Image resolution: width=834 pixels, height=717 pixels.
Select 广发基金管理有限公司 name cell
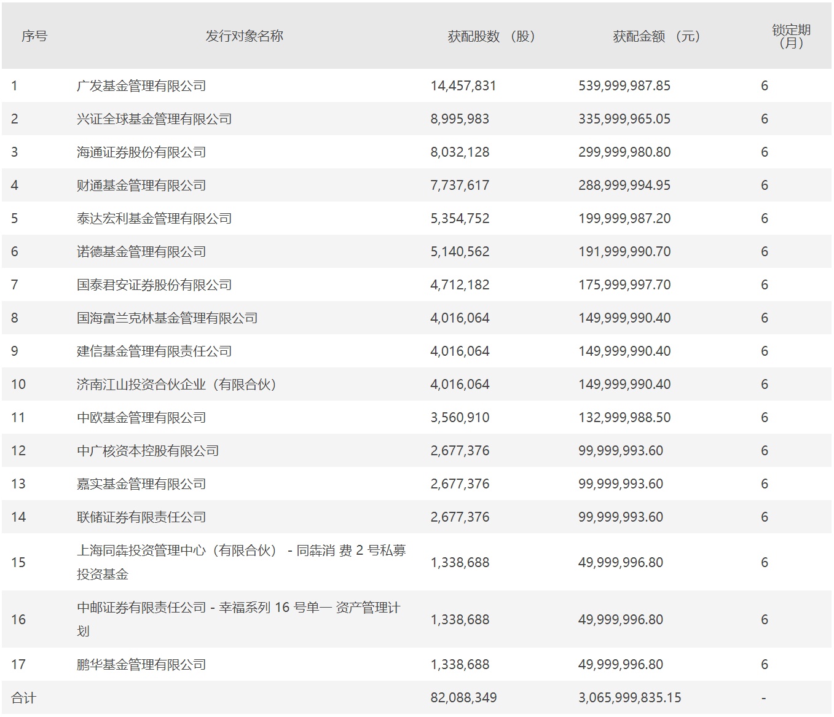(141, 86)
